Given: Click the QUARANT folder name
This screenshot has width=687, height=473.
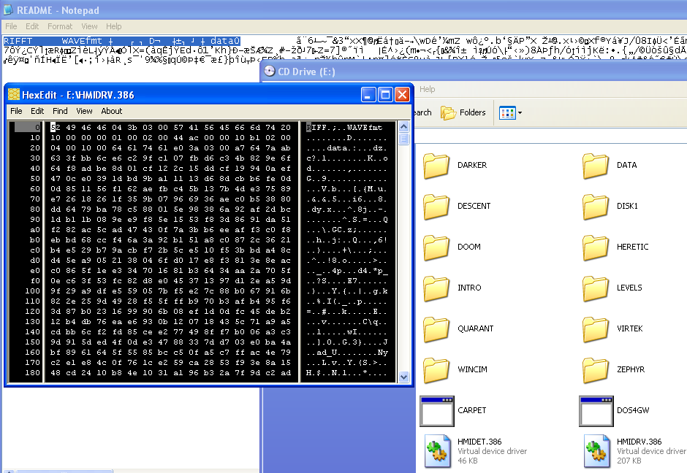Looking at the screenshot, I should [x=475, y=328].
